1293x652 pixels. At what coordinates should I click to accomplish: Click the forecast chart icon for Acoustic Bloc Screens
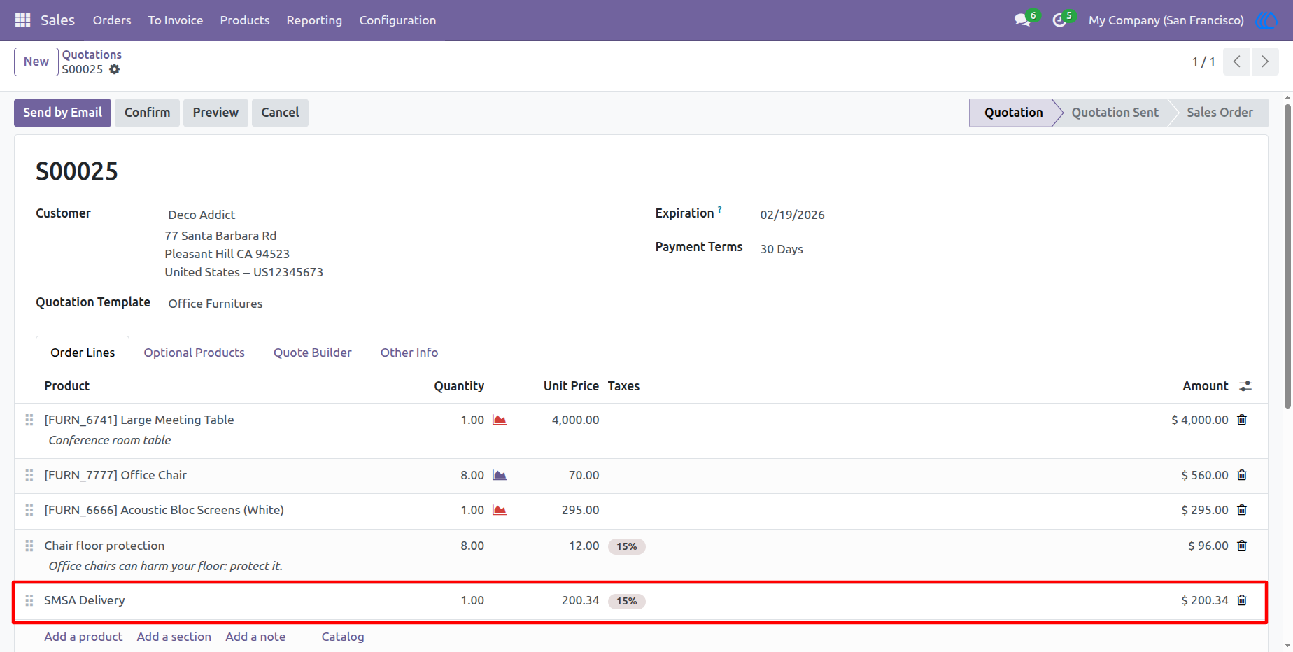(500, 510)
